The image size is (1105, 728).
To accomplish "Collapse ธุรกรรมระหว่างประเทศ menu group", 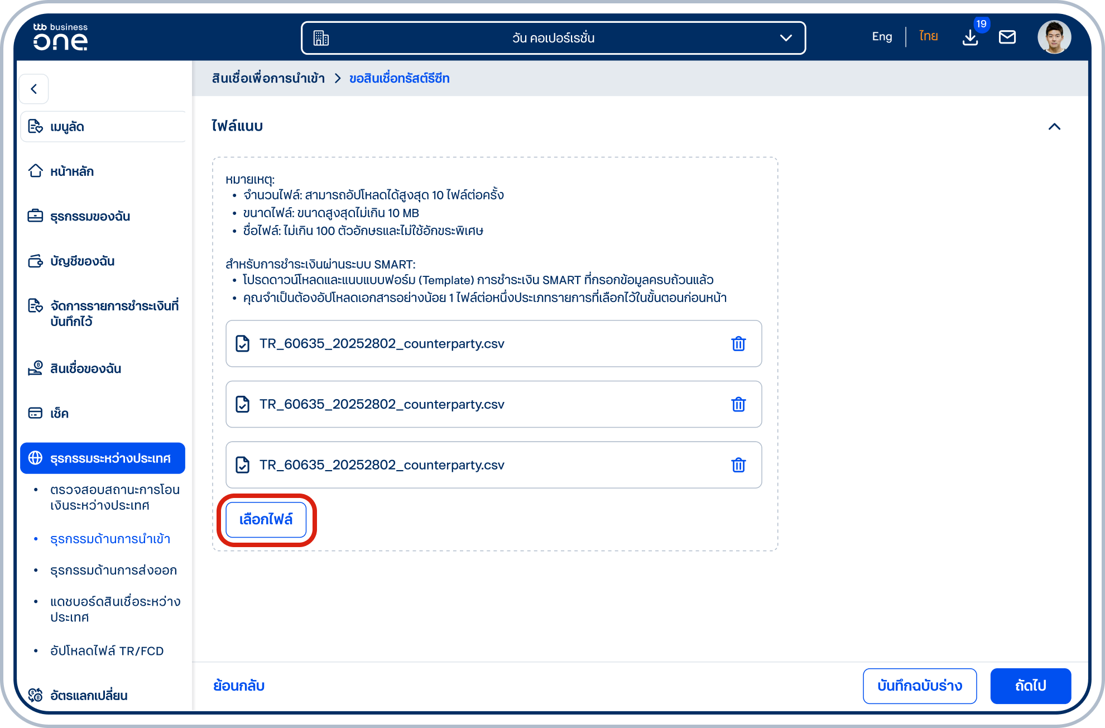I will (x=103, y=458).
